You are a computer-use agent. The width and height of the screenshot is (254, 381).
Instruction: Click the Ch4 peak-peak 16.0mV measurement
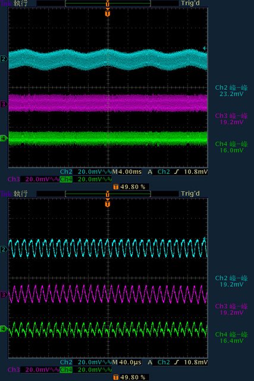tap(231, 147)
